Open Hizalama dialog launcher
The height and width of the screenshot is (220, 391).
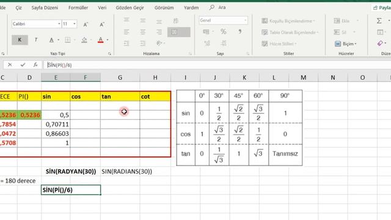click(x=190, y=54)
